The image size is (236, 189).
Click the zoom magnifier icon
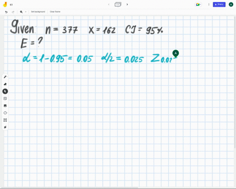coord(21,12)
